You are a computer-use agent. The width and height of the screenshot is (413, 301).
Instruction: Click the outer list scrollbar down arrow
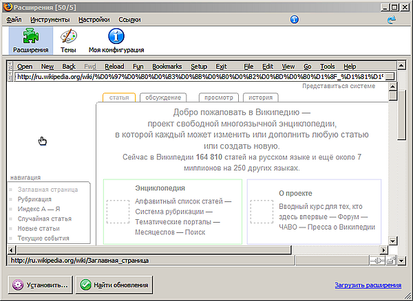click(401, 260)
